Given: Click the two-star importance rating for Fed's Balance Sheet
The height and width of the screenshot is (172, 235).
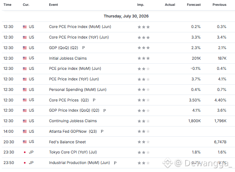Looking at the screenshot, I should [x=144, y=142].
